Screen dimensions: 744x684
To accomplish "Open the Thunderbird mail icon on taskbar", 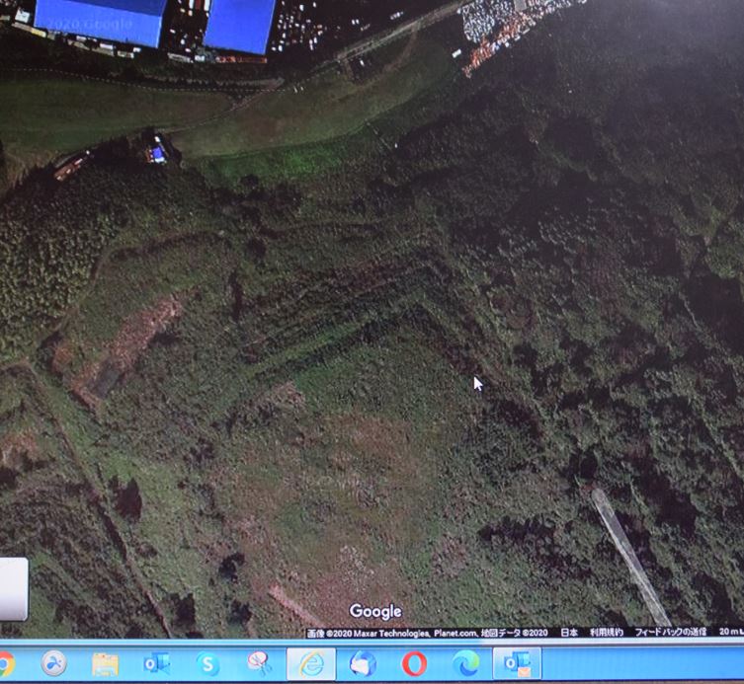I will (363, 663).
